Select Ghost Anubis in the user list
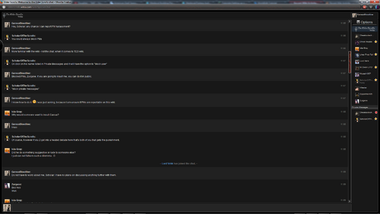Image resolution: width=380 pixels, height=214 pixels. coord(365,42)
